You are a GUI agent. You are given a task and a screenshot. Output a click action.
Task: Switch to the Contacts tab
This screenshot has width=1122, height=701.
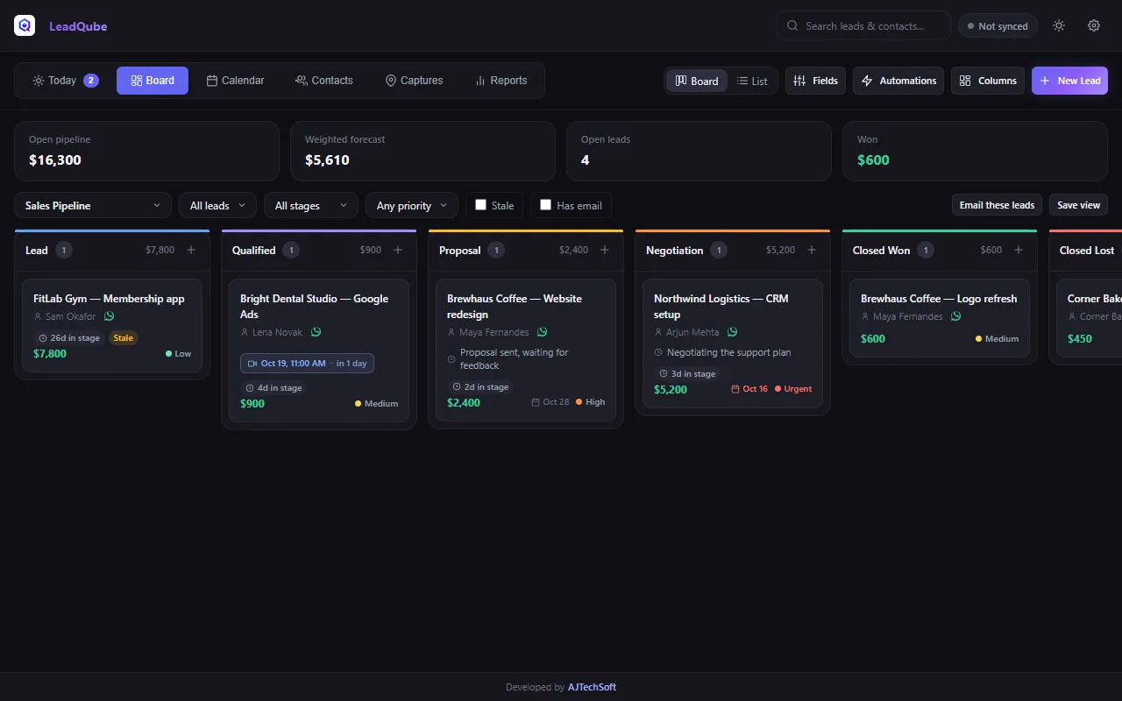click(324, 81)
